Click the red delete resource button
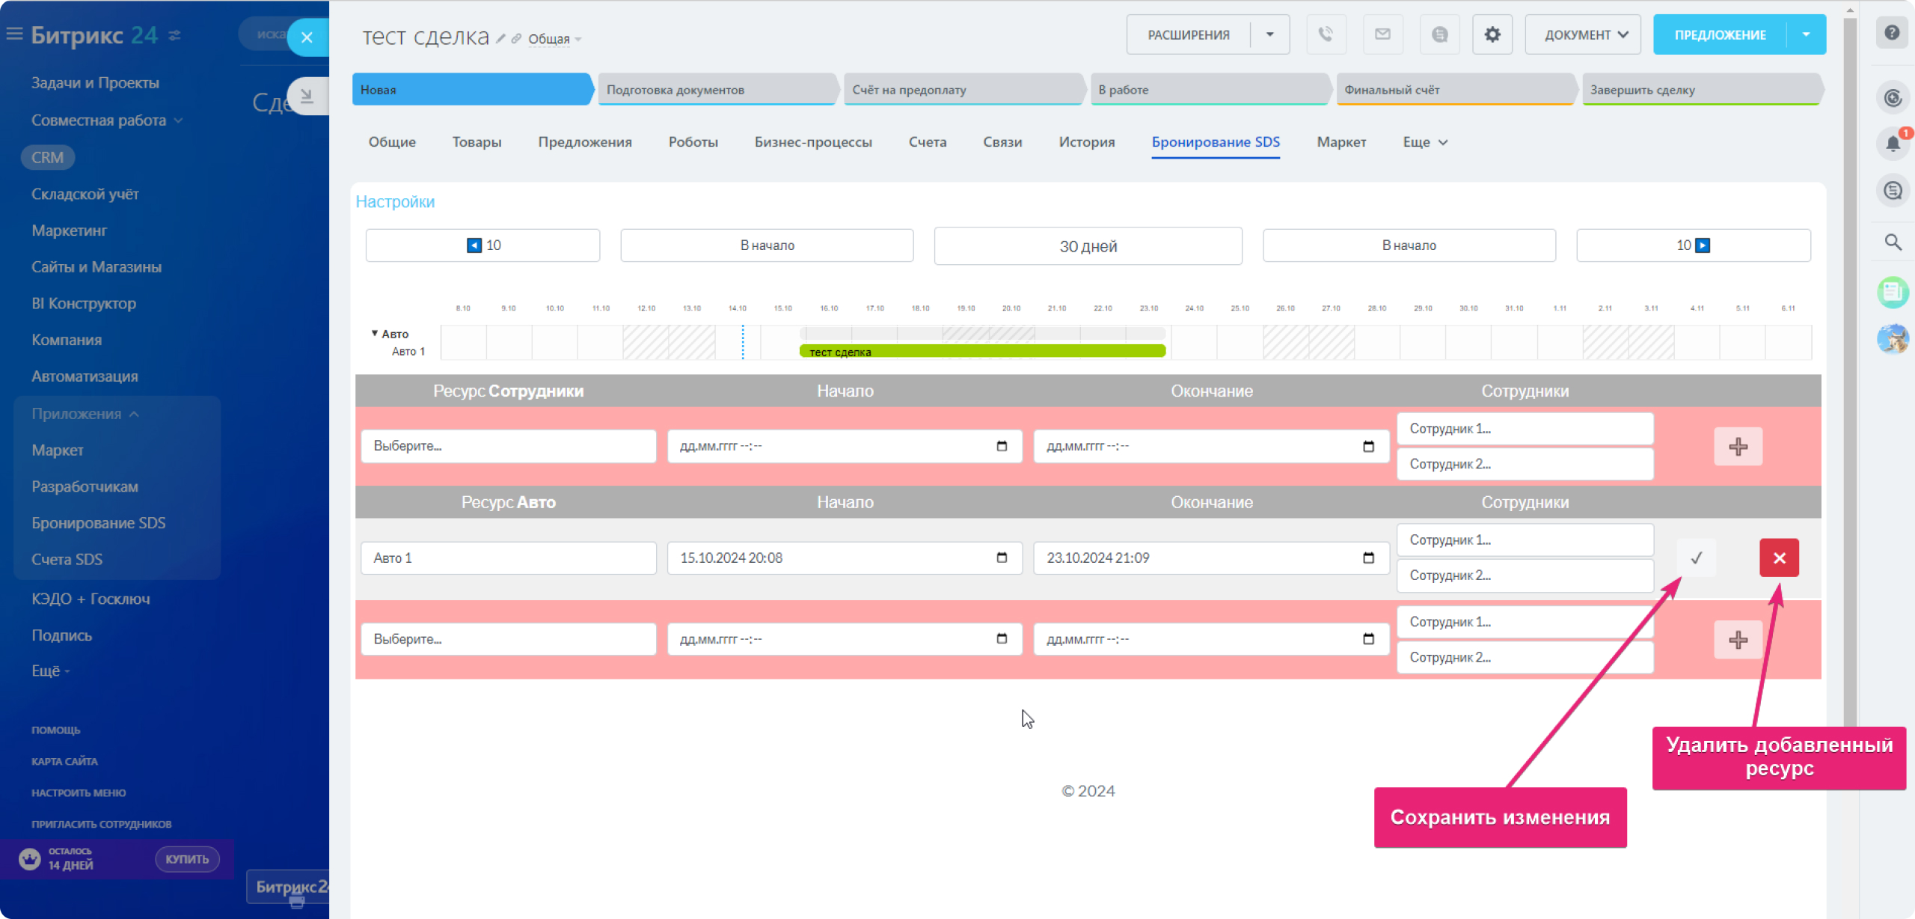Viewport: 1915px width, 919px height. tap(1779, 558)
